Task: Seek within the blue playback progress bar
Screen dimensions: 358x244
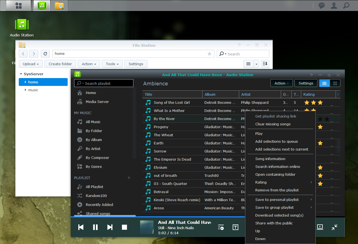Action: click(158, 217)
